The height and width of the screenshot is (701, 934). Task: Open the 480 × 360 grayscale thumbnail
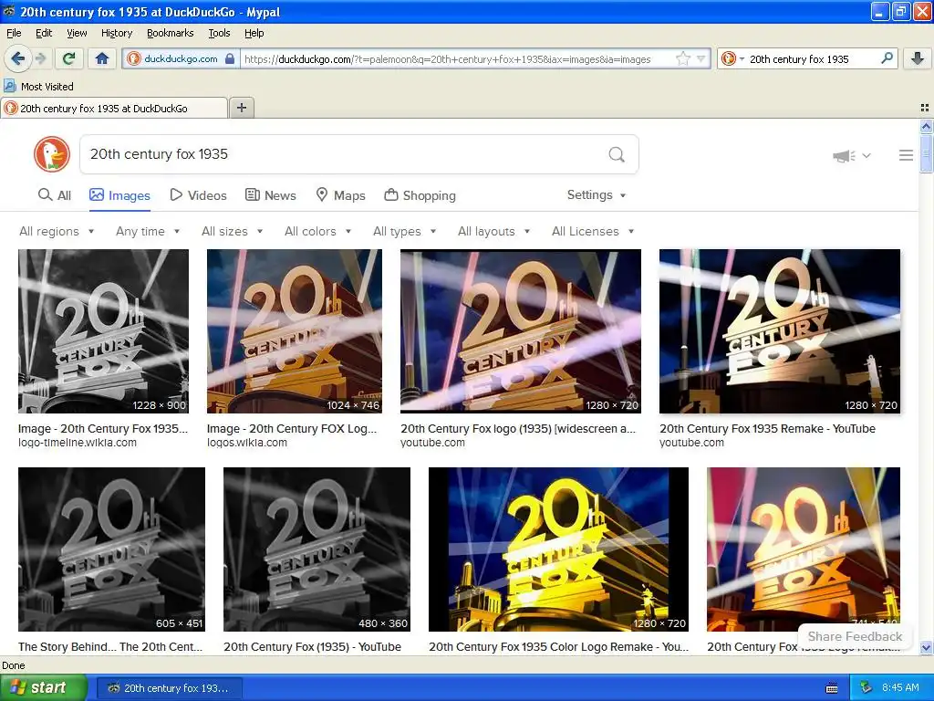(x=317, y=549)
